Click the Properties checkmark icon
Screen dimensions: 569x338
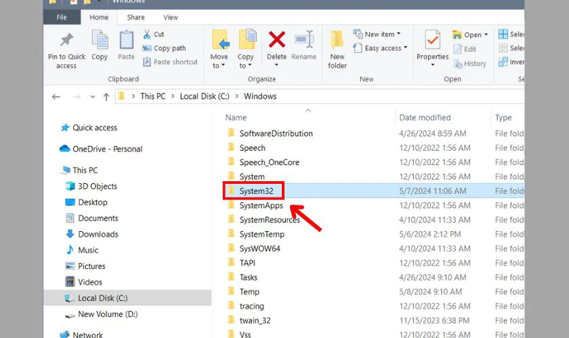(432, 40)
